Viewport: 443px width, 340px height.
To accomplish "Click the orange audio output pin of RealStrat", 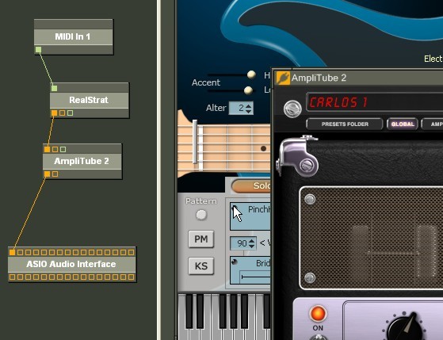I will coord(54,113).
